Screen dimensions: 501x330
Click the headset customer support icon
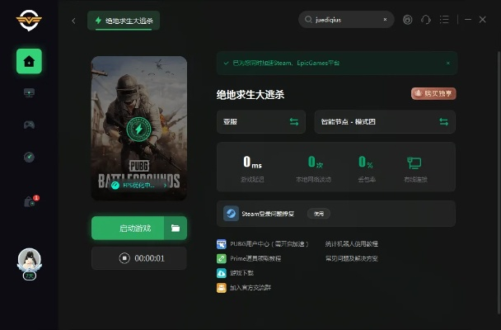[x=426, y=20]
